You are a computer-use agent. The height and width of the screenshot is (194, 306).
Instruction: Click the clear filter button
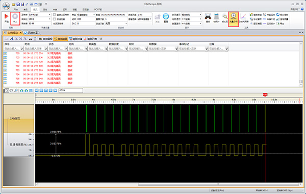point(75,39)
